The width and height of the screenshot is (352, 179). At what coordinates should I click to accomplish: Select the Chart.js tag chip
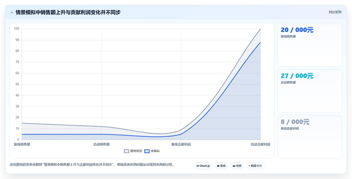(x=203, y=166)
